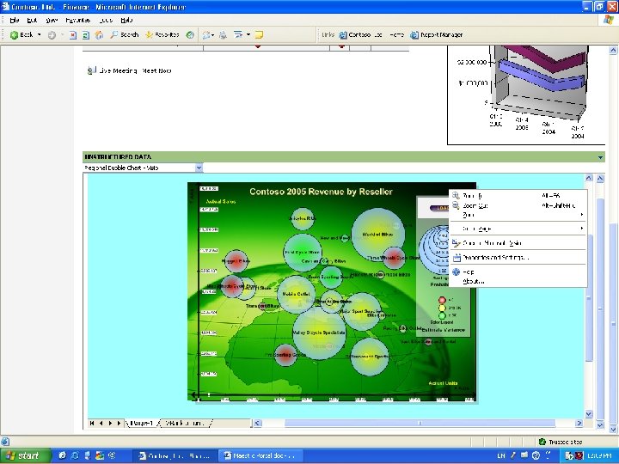The height and width of the screenshot is (464, 619).
Task: Collapse the Unstructured Data section arrow
Action: coord(600,157)
